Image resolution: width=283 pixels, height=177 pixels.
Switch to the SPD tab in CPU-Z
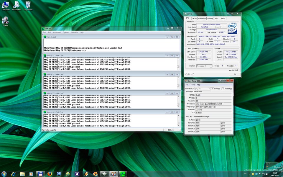[216, 18]
